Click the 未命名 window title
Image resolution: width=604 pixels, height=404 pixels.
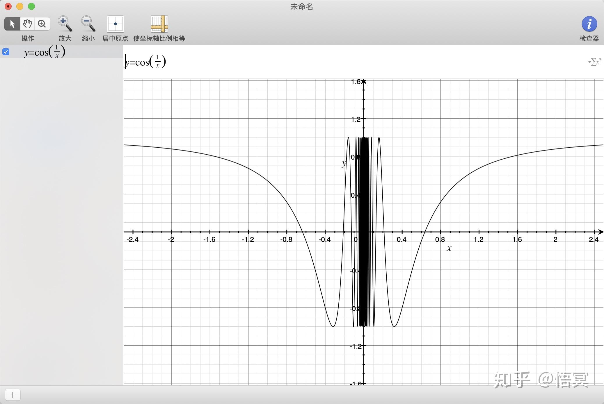(301, 7)
